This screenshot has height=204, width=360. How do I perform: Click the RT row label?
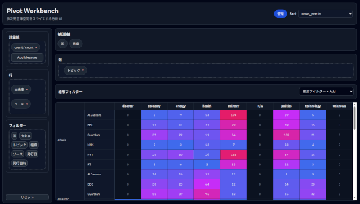click(x=100, y=164)
